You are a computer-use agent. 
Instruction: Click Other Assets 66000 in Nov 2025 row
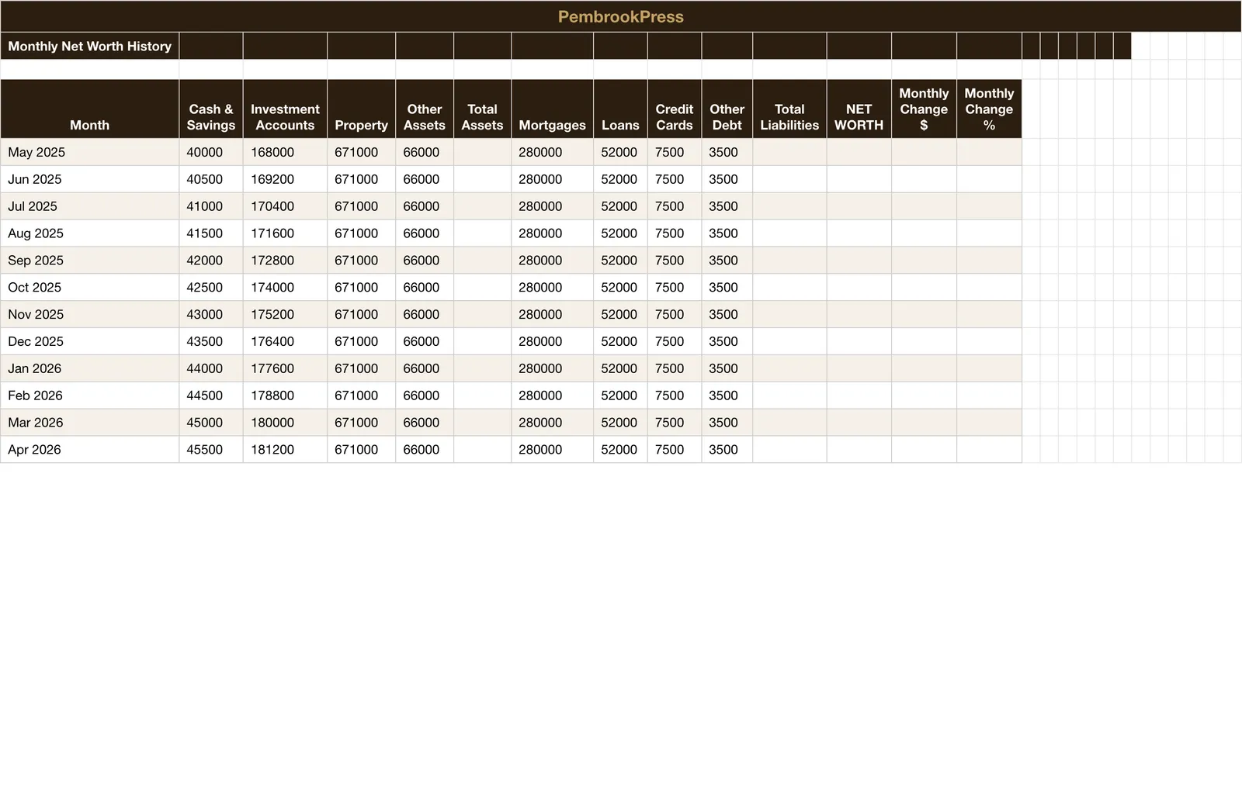(425, 314)
